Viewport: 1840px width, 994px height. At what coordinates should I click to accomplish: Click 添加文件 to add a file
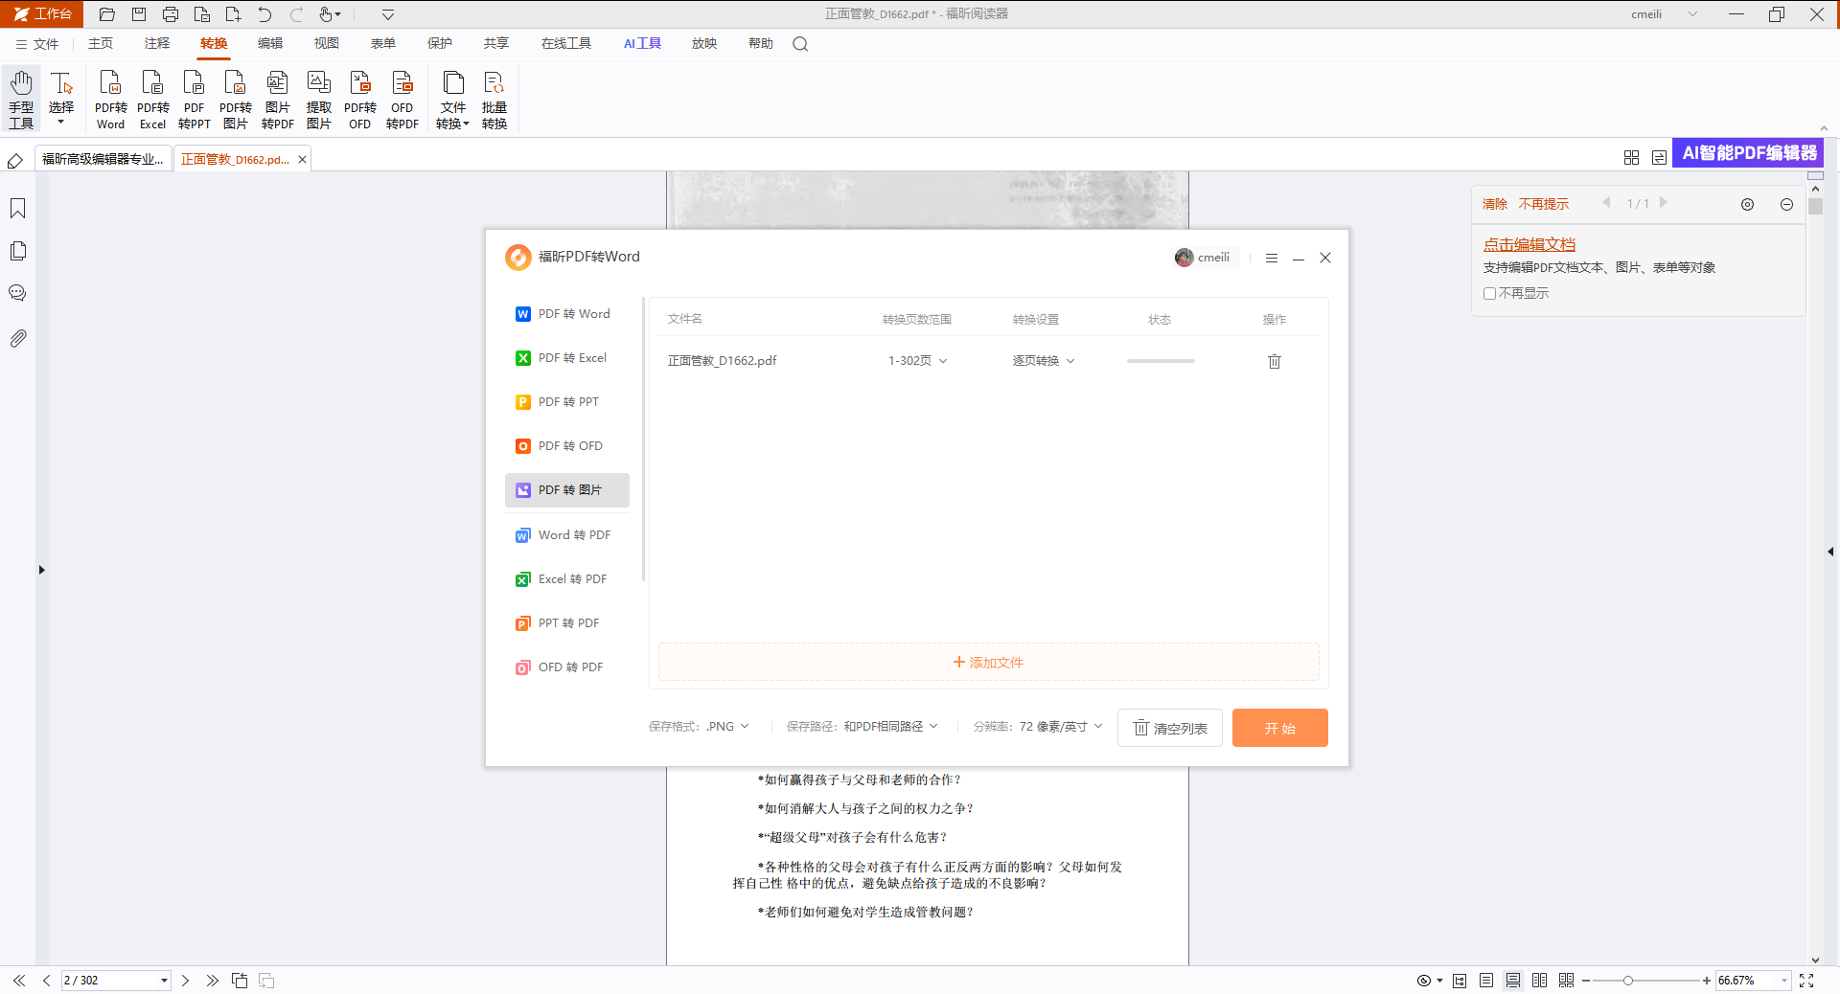pyautogui.click(x=988, y=663)
